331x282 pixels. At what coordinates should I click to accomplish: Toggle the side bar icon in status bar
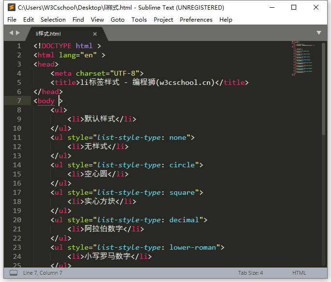(14, 273)
